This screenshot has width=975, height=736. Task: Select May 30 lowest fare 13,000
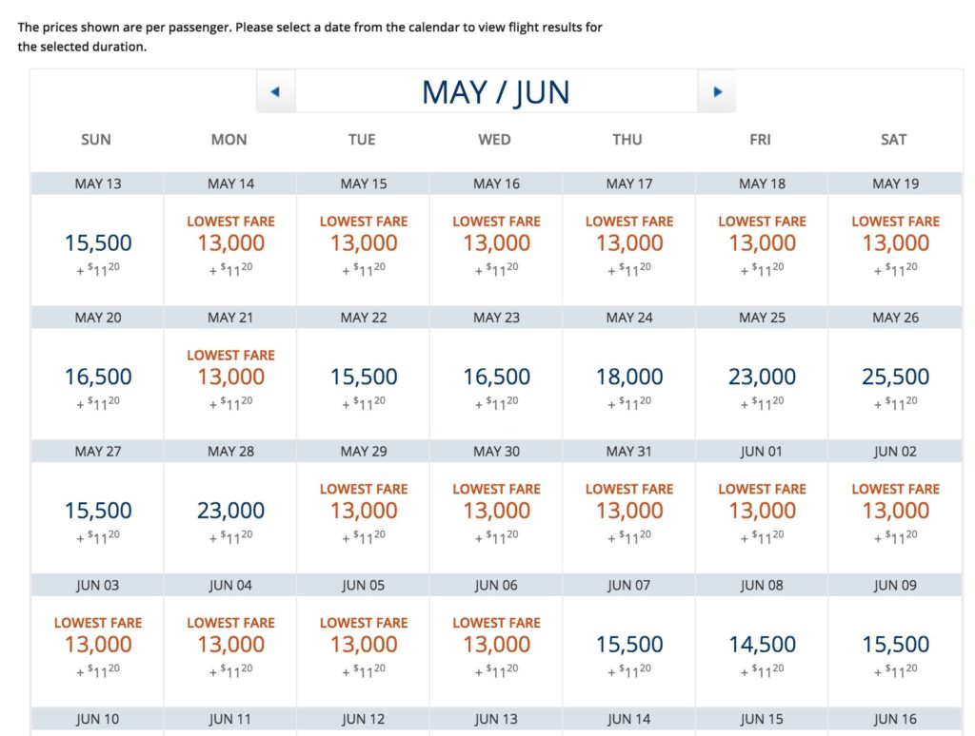click(x=496, y=512)
